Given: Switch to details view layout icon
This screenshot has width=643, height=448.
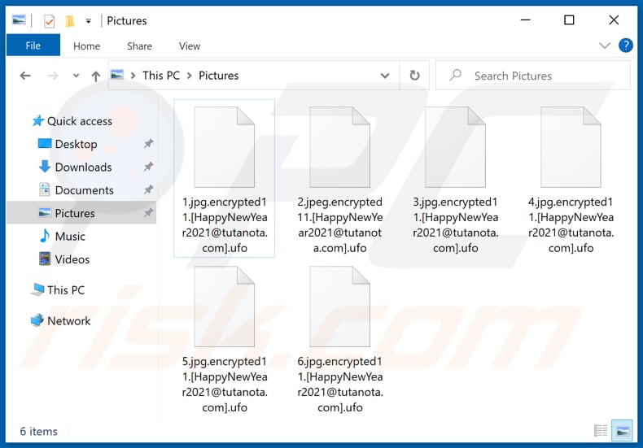Looking at the screenshot, I should click(601, 430).
